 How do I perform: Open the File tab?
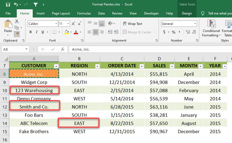(x=8, y=13)
